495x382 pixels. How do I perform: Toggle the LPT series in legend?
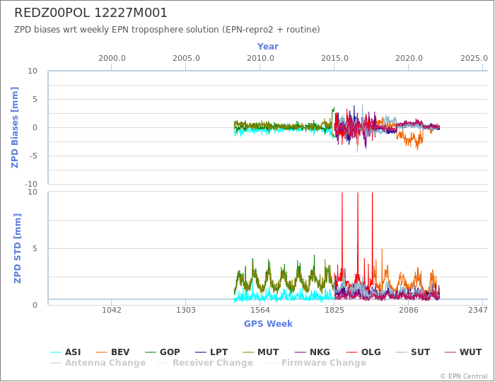coord(211,352)
